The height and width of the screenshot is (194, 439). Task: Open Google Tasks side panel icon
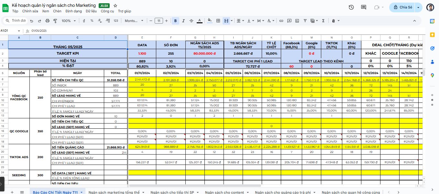point(432,48)
